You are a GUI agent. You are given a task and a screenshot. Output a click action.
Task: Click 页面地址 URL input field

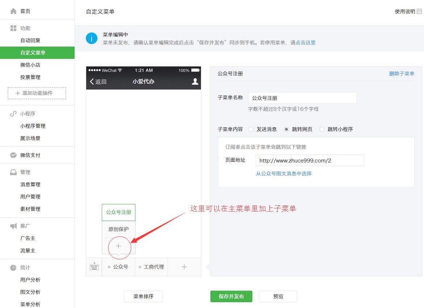point(310,160)
